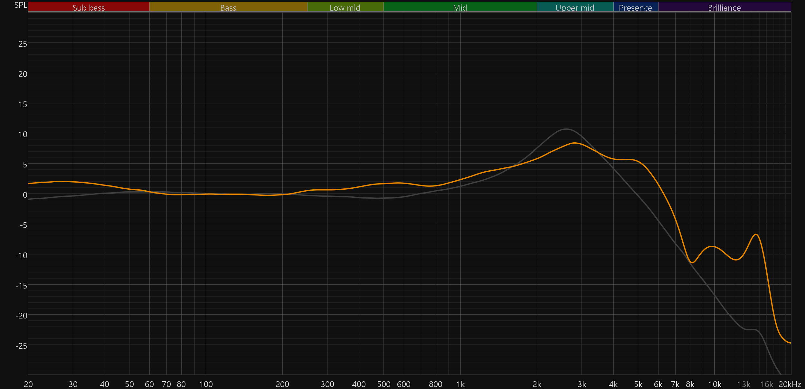Click the -25 dB level label
This screenshot has width=805, height=389.
click(21, 346)
